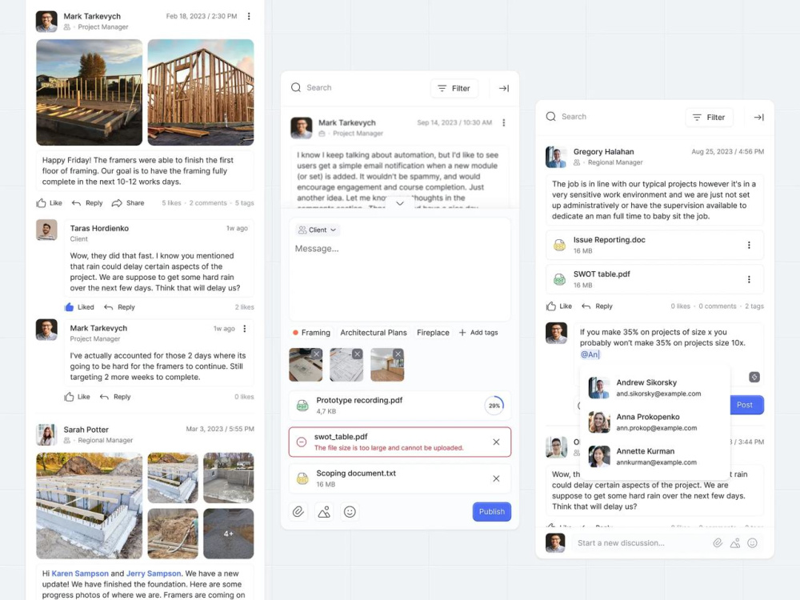Select Andrew Sikorsky from mention suggestions
800x600 pixels.
tap(655, 388)
